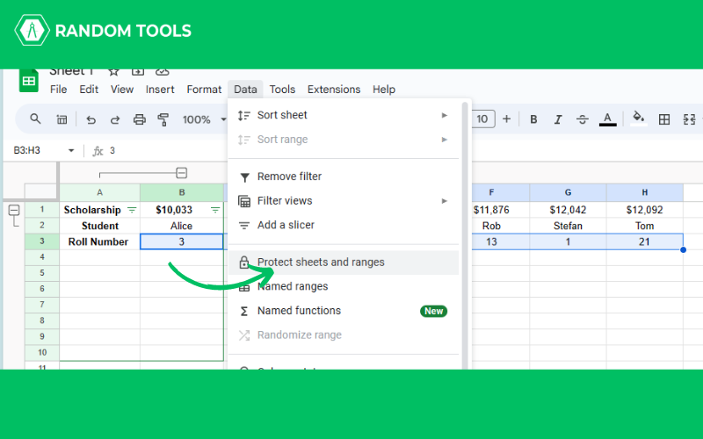The width and height of the screenshot is (703, 439).
Task: Click the cell with roll number 21
Action: click(x=645, y=242)
